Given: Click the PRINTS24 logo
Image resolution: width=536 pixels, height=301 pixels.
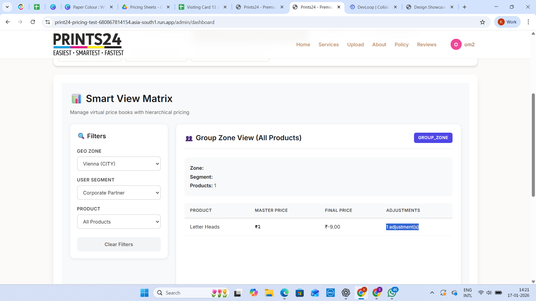Looking at the screenshot, I should 88,44.
